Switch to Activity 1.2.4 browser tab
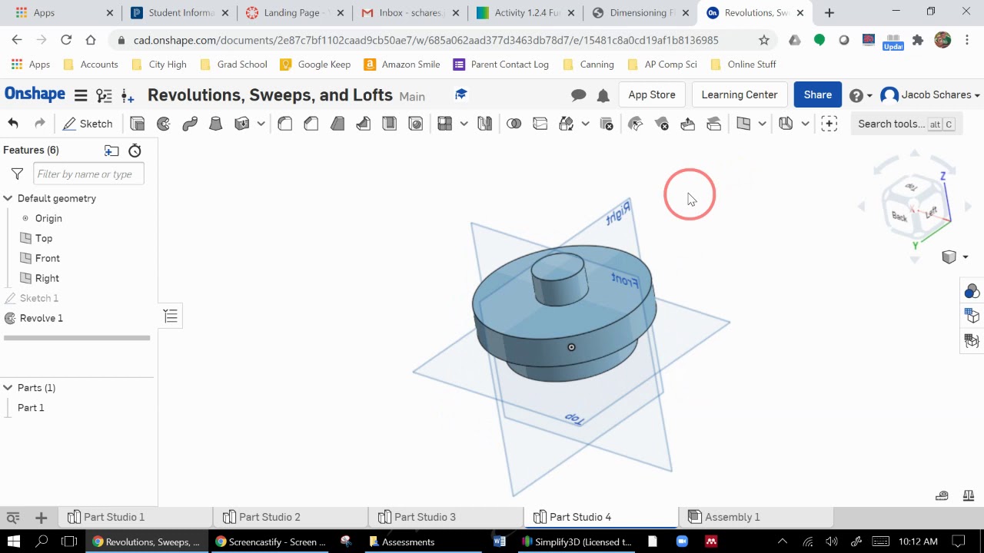 tap(525, 13)
